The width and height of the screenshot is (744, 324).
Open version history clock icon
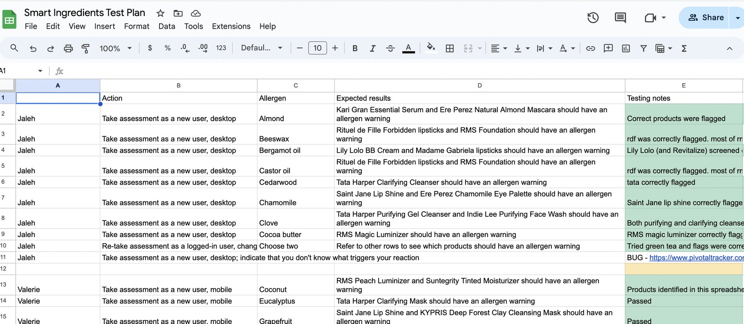click(593, 18)
